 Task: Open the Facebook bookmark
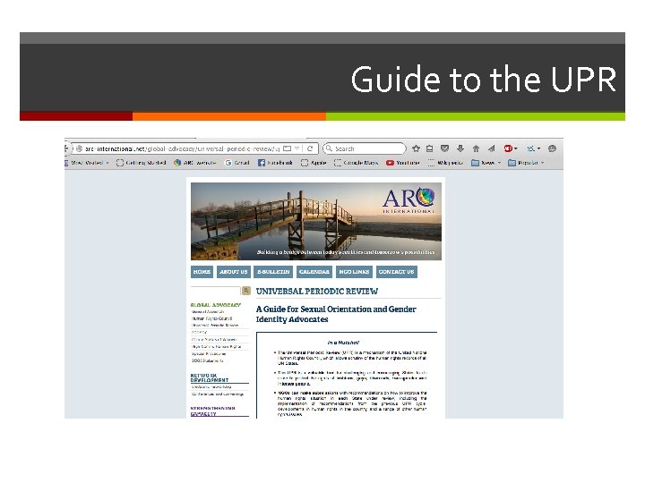point(275,163)
